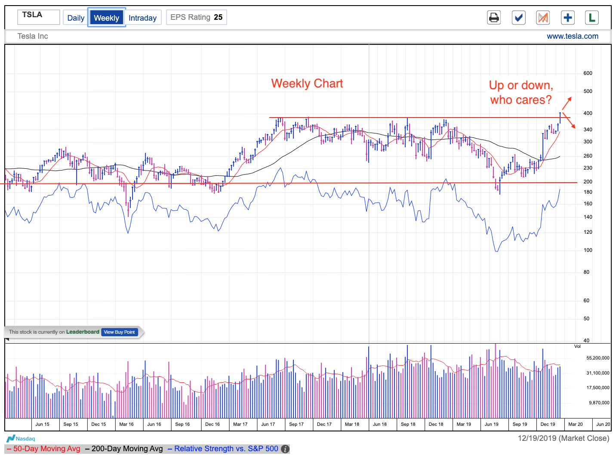Open the www.tesla.com link
Image resolution: width=616 pixels, height=465 pixels.
pyautogui.click(x=573, y=36)
